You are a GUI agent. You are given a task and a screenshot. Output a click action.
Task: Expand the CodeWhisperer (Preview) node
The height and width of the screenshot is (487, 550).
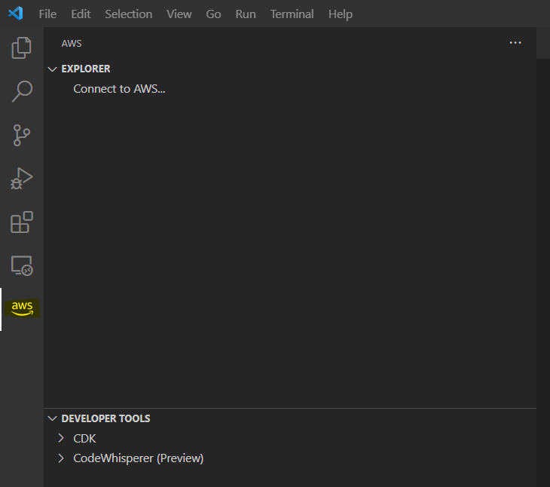click(x=61, y=458)
